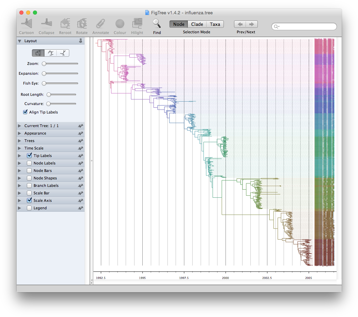
Task: Switch selection mode to Taxa
Action: point(215,24)
